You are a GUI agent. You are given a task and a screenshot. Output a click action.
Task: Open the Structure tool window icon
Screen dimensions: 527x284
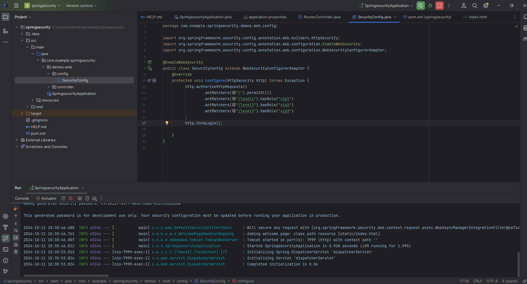(x=6, y=31)
